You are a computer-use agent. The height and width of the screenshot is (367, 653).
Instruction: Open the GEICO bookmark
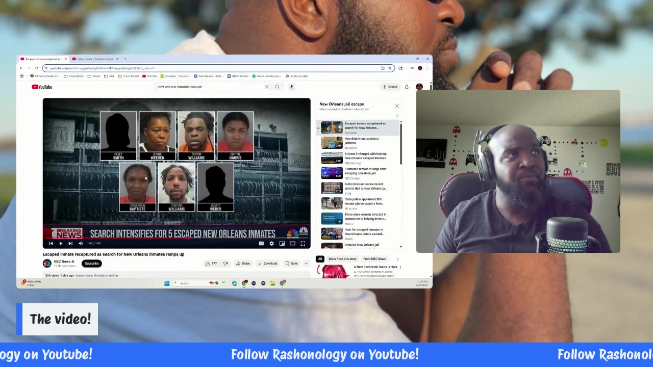click(238, 76)
